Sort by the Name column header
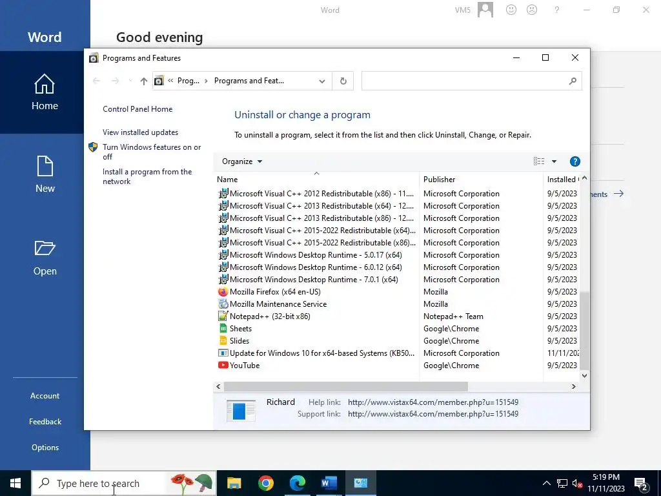 (316, 180)
